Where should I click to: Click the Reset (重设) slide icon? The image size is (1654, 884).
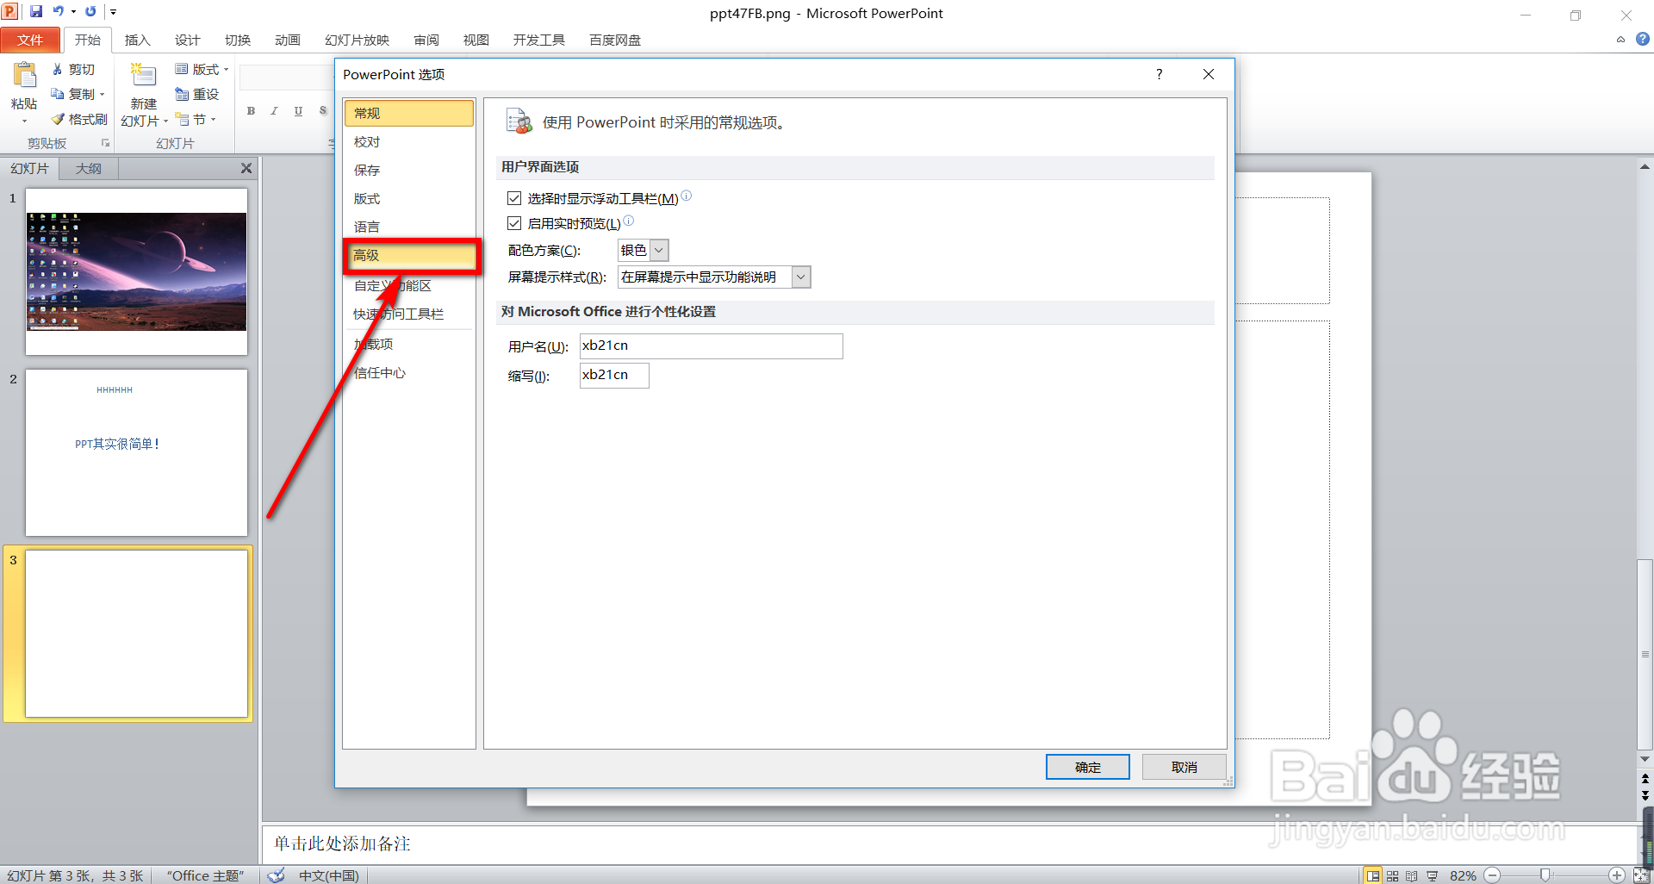pos(182,94)
